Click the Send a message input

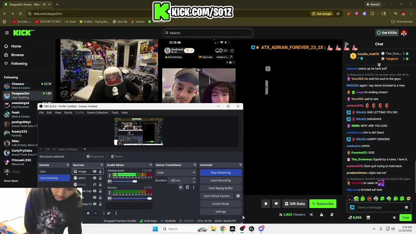[x=379, y=207]
